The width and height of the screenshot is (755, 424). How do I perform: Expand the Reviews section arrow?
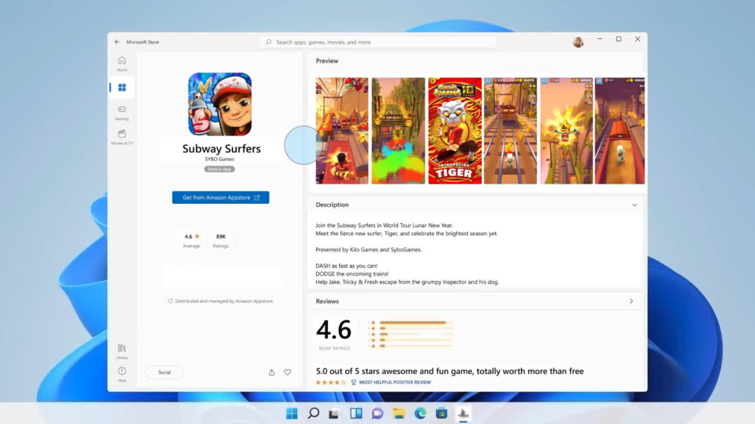[631, 301]
